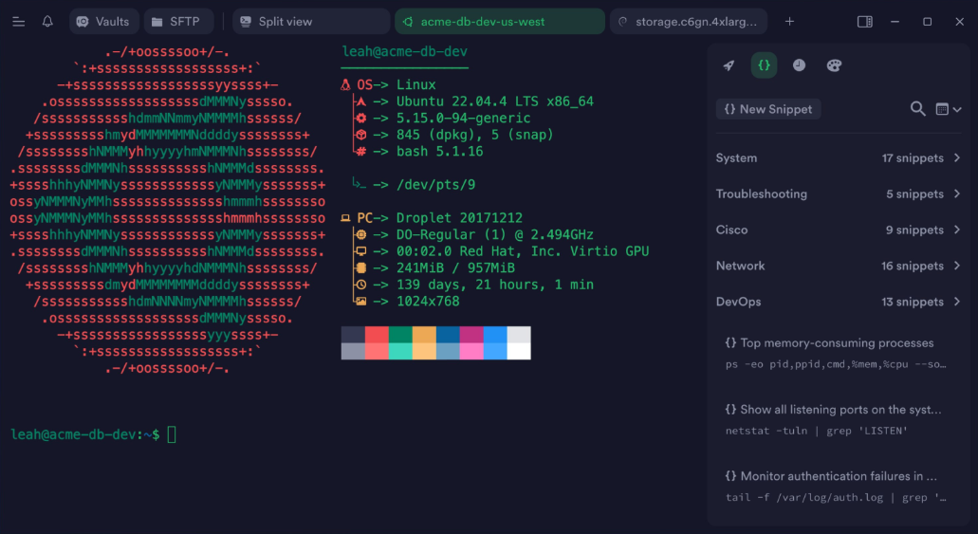Toggle the side panel layout icon
Screen dimensions: 978x534
point(864,22)
